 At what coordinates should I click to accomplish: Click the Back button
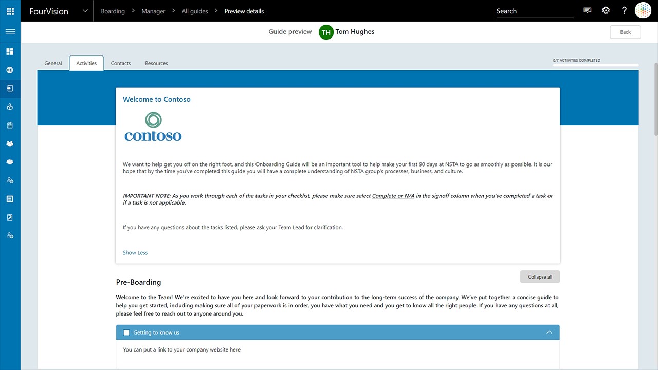[625, 32]
